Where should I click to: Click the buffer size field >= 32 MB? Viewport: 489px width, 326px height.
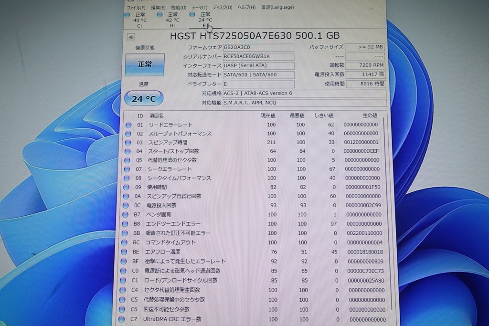coord(364,47)
